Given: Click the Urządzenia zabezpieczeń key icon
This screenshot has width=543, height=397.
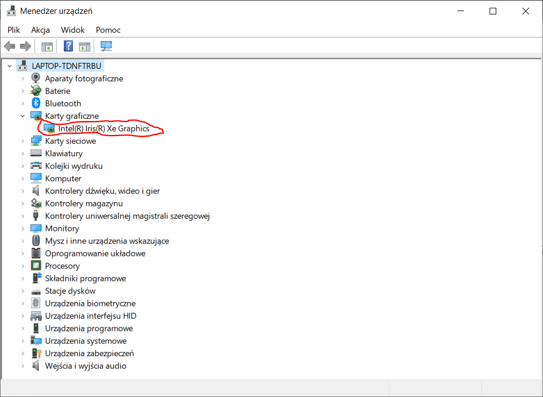Looking at the screenshot, I should 36,353.
